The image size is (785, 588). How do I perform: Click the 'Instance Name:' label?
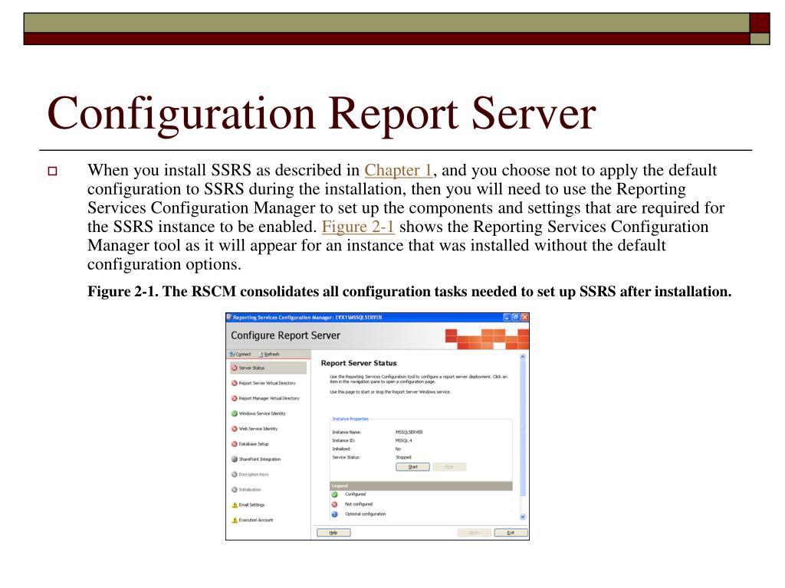tap(347, 432)
